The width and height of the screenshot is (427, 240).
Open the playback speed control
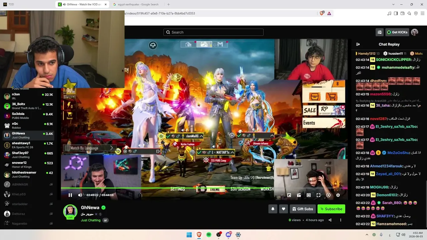click(328, 195)
